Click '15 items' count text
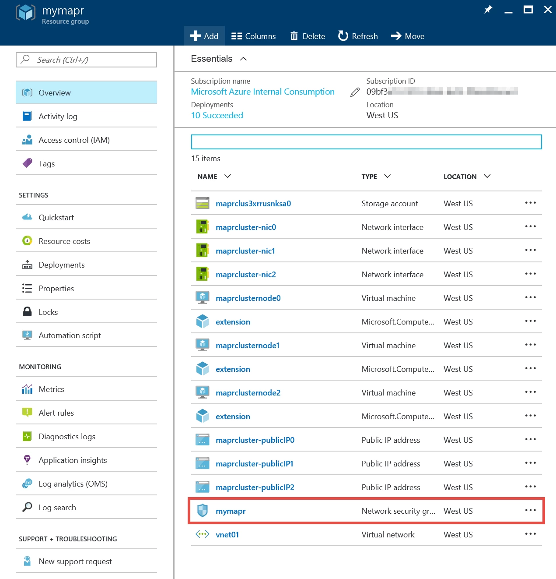Viewport: 556px width, 579px height. tap(206, 159)
